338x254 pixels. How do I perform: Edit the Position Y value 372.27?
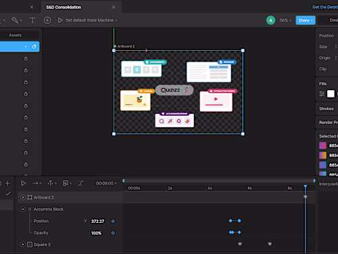(97, 221)
